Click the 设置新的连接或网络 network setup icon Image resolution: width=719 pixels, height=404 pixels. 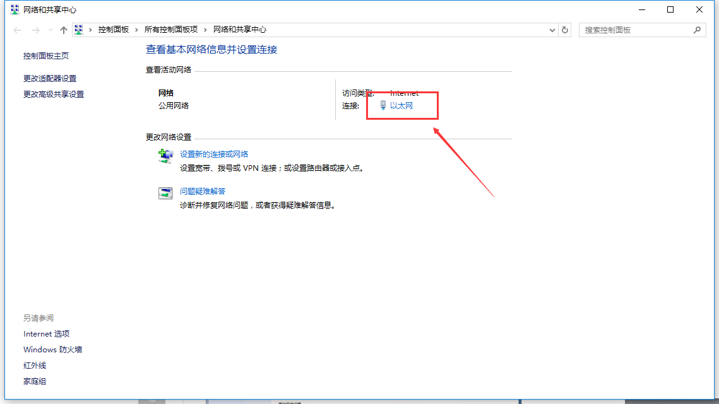(x=165, y=156)
